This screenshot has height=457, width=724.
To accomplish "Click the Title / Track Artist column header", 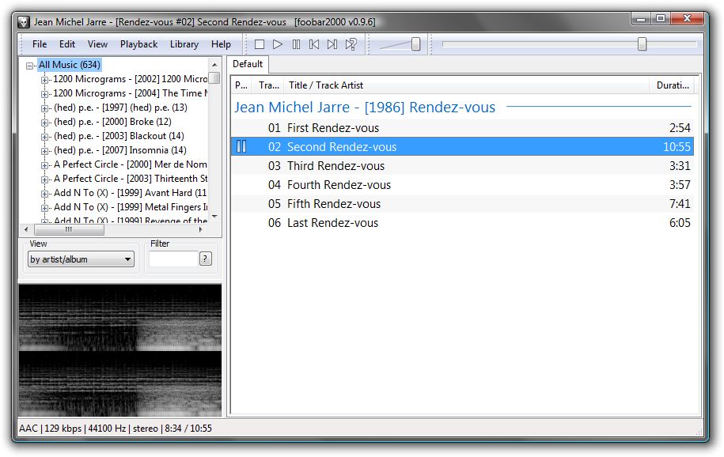I will [326, 85].
